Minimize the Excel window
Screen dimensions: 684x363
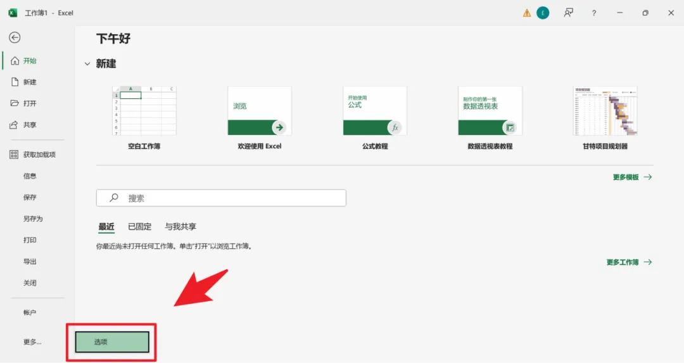pos(619,13)
